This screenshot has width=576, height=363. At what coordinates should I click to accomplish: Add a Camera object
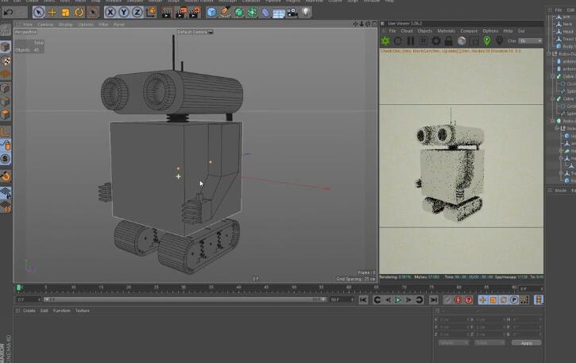click(x=292, y=13)
